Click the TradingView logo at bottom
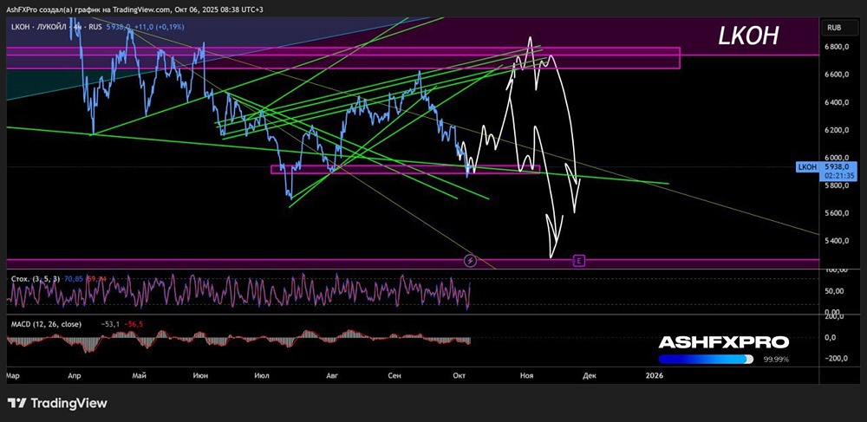The height and width of the screenshot is (422, 867). [x=57, y=403]
